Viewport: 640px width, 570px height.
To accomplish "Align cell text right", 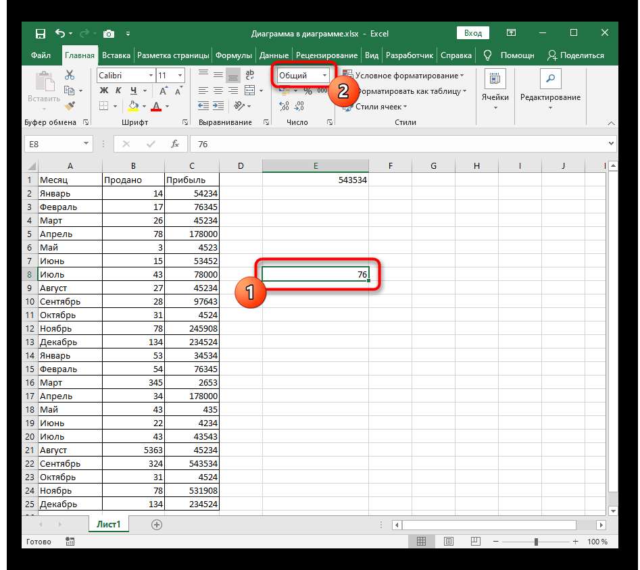I will (x=233, y=90).
